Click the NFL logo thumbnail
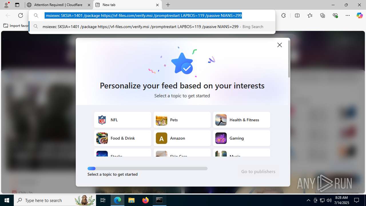Image resolution: width=366 pixels, height=206 pixels. [x=102, y=120]
